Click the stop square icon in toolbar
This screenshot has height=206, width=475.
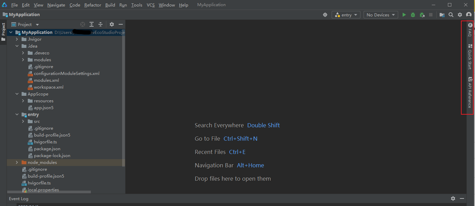(x=431, y=15)
